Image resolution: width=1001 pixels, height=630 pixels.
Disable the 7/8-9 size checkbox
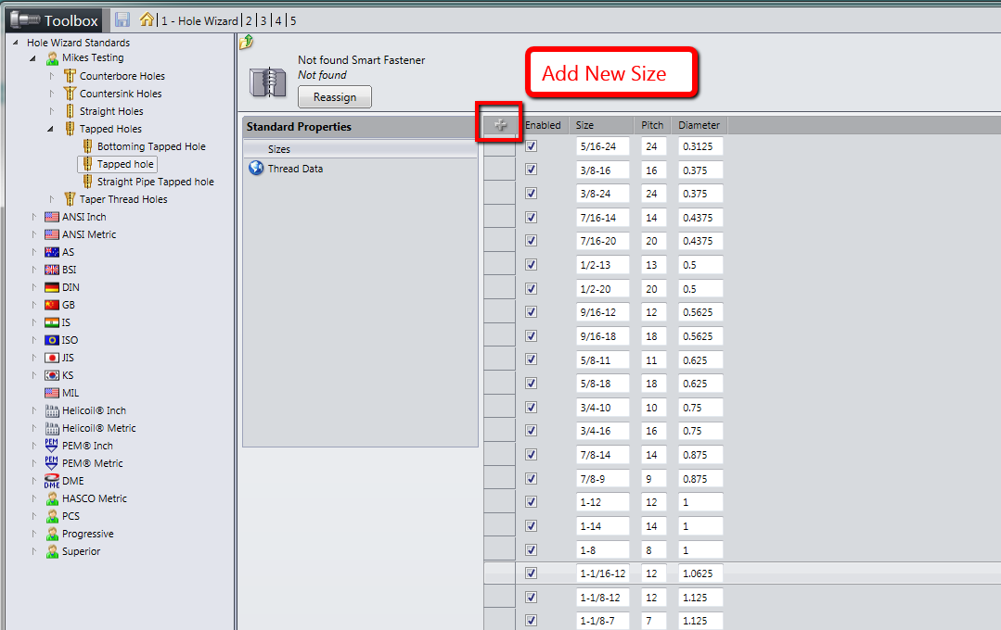point(532,479)
